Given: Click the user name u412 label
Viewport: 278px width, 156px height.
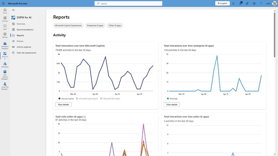Looking at the screenshot, I should pos(268,4).
